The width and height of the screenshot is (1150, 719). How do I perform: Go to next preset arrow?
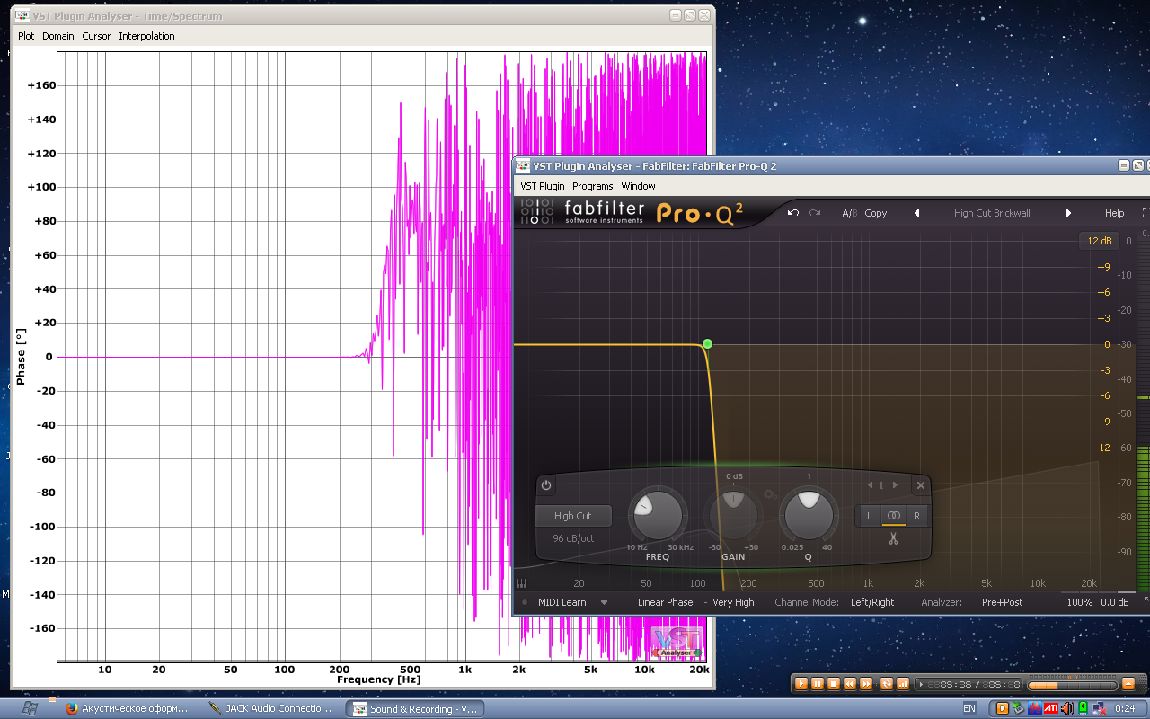[1068, 213]
